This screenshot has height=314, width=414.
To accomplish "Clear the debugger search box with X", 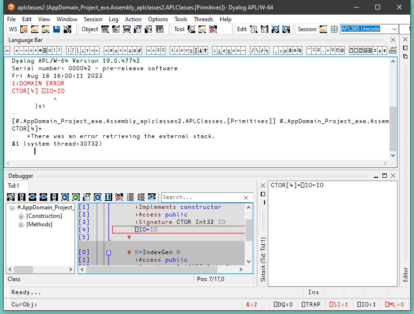I will 246,198.
